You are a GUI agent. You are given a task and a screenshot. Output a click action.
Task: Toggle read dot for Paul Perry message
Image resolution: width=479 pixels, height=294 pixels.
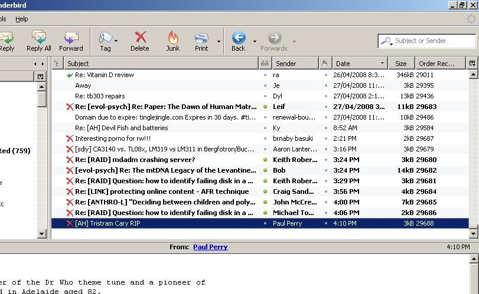(265, 223)
